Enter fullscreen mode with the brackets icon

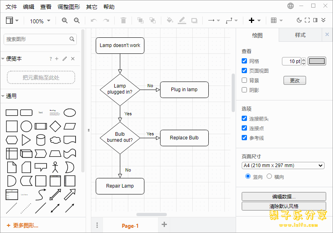pyautogui.click(x=307, y=20)
